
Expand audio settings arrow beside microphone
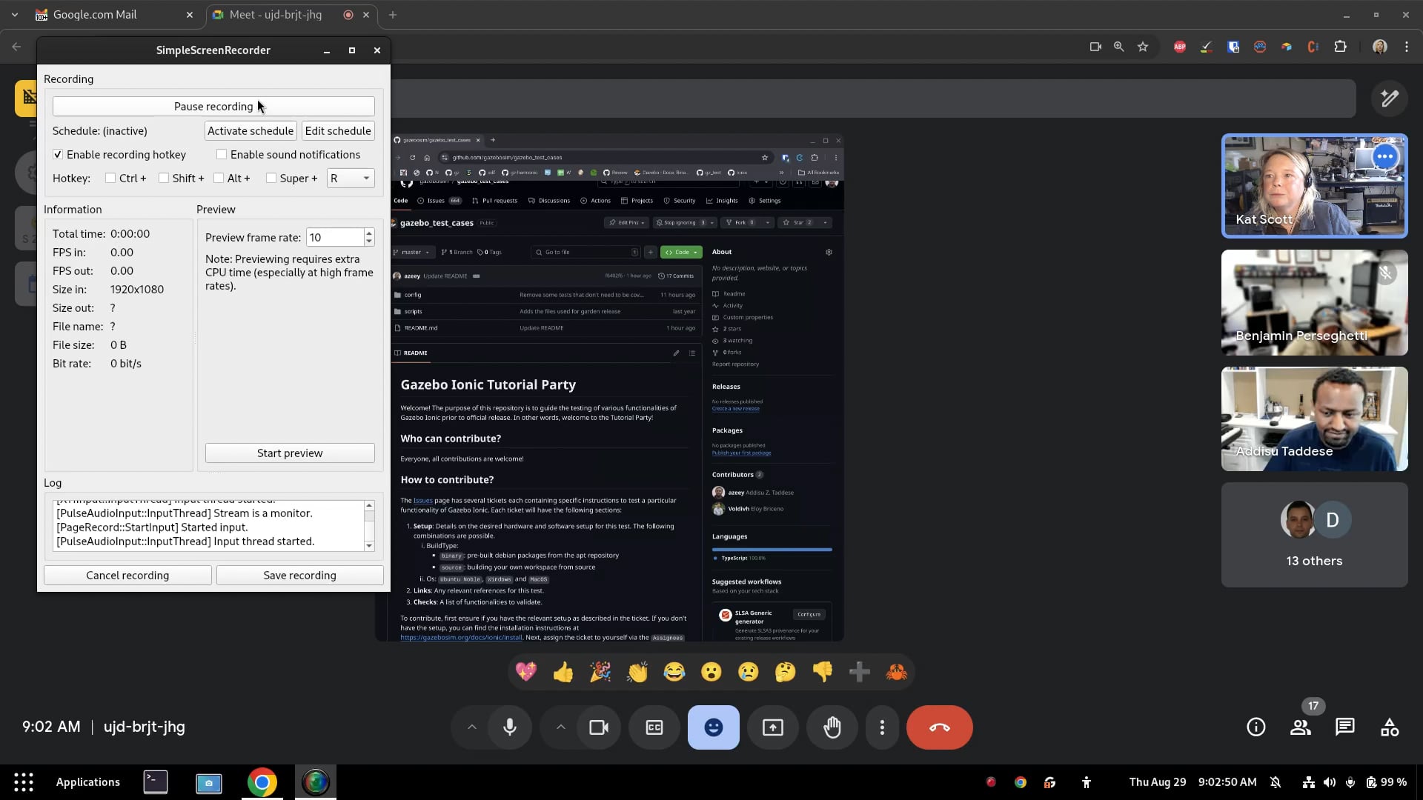coord(471,727)
